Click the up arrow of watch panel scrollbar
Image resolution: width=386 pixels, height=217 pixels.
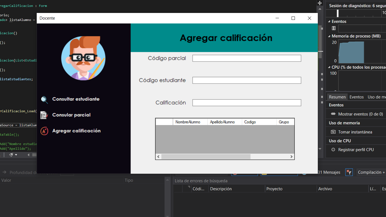tap(167, 180)
